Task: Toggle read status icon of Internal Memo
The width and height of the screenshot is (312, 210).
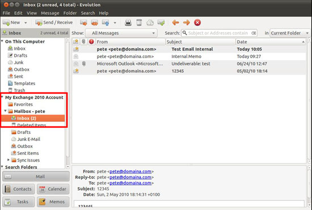Action: 76,57
